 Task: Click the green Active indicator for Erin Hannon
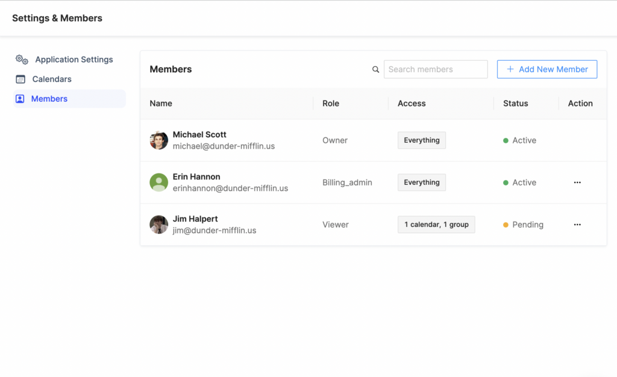[507, 182]
